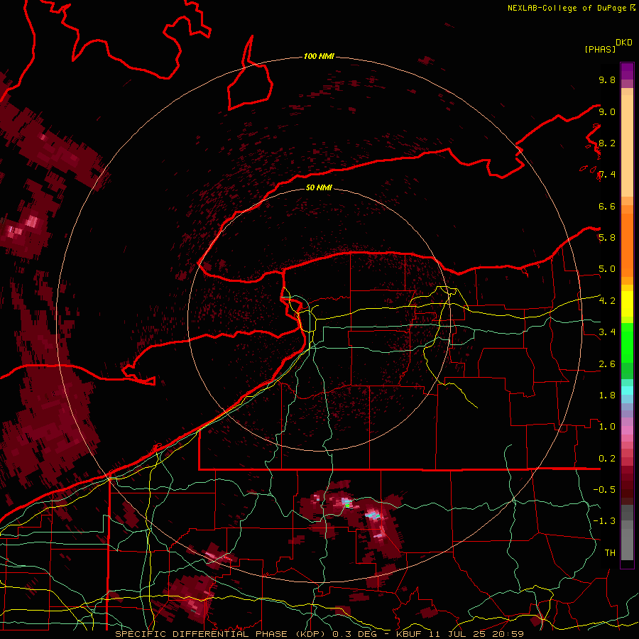Click the 9.0 scale value

pyautogui.click(x=607, y=111)
